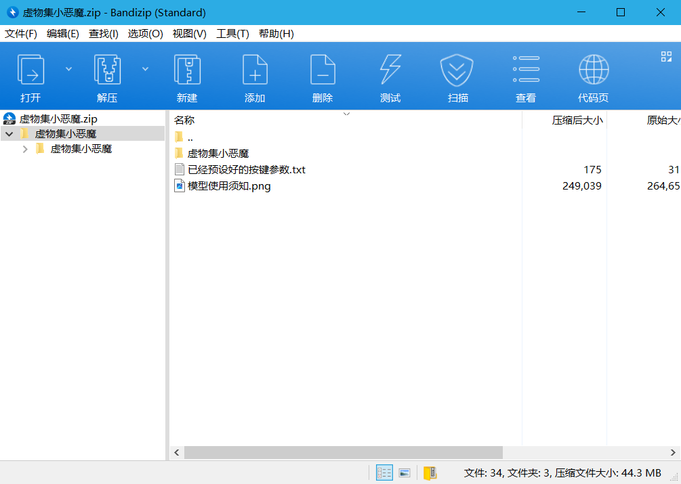Click the 删除 (Delete) toolbar icon
This screenshot has width=681, height=484.
tap(323, 70)
